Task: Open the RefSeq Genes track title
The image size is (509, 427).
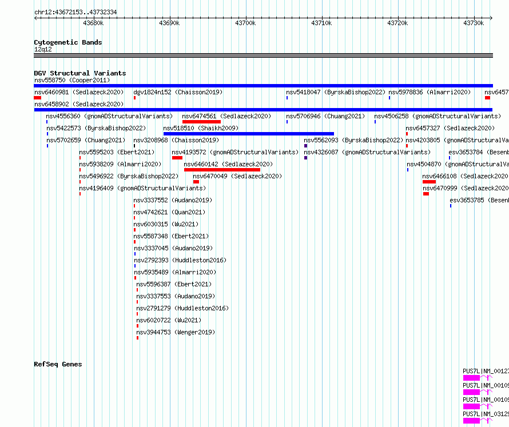Action: 58,364
